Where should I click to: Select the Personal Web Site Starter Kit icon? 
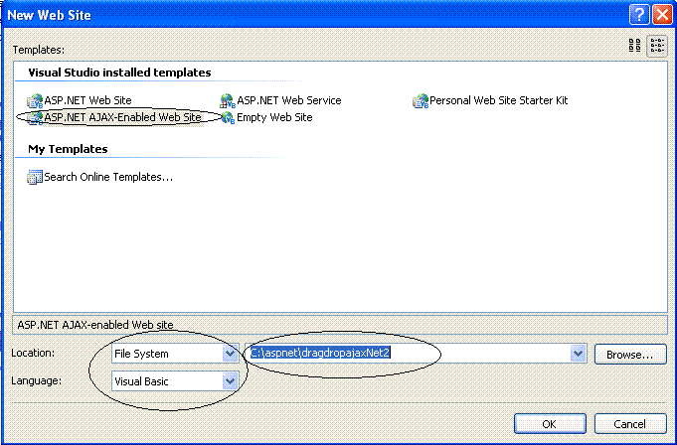pos(421,101)
